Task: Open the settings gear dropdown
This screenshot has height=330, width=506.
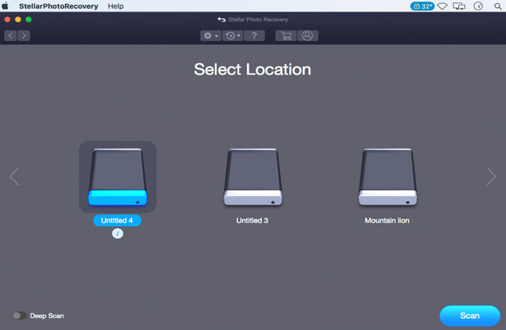Action: click(210, 35)
